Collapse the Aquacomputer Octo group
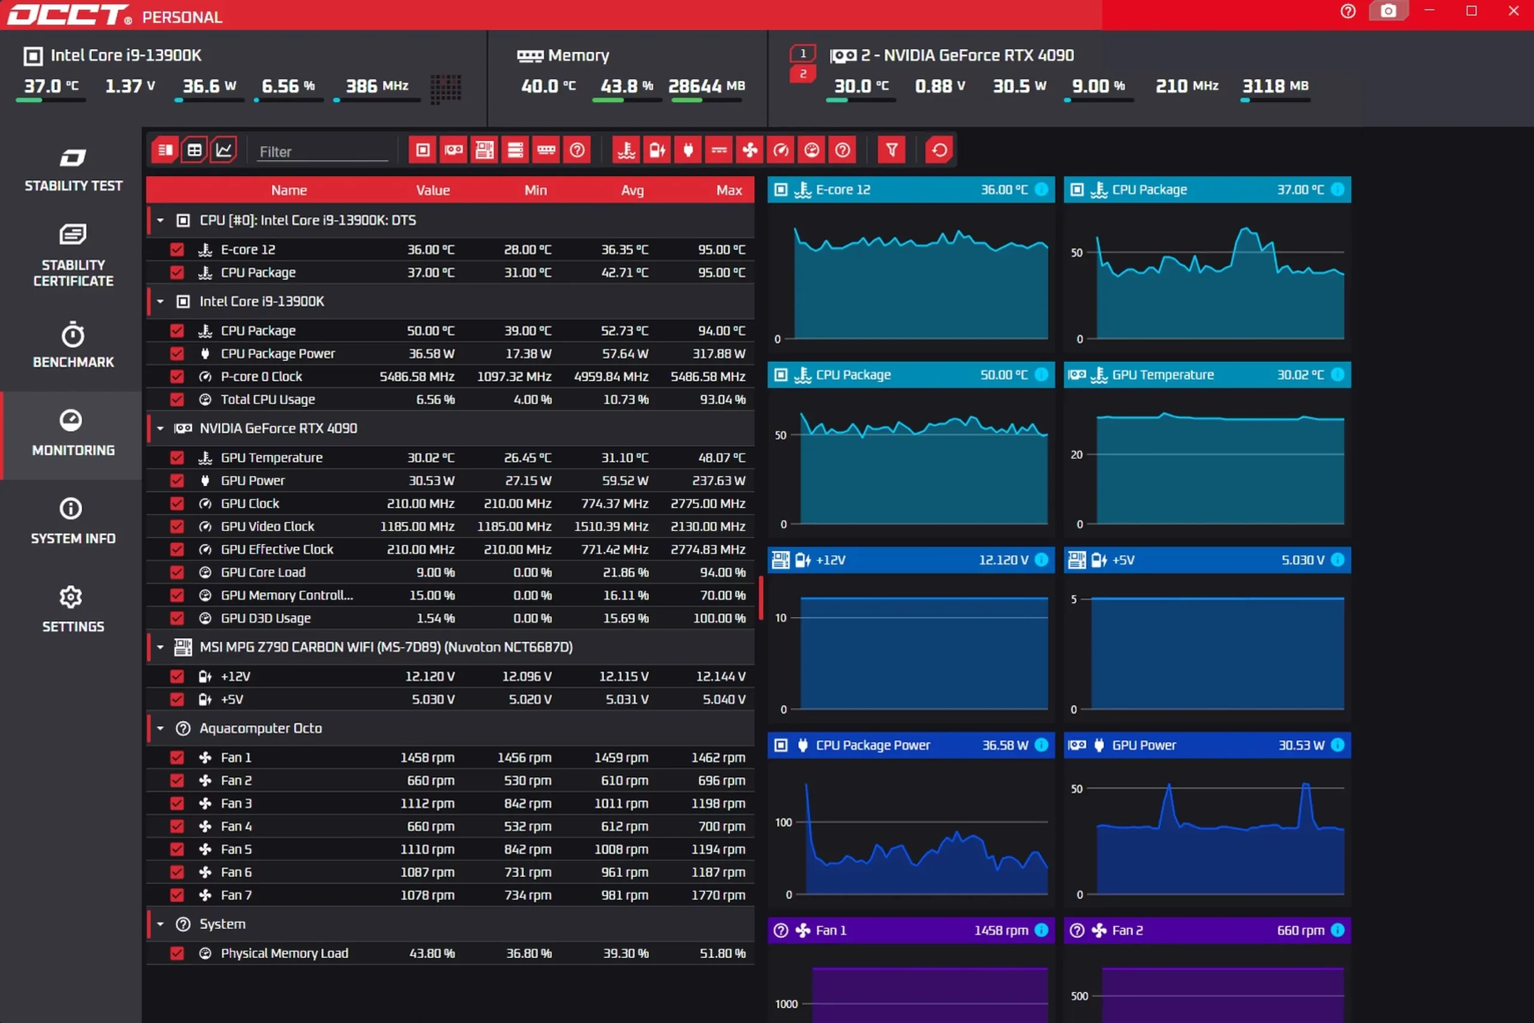Image resolution: width=1534 pixels, height=1023 pixels. [161, 728]
